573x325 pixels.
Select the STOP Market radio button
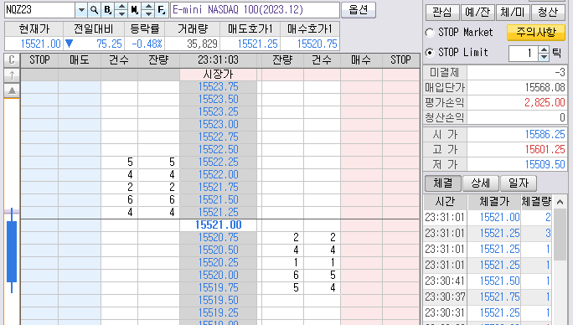430,33
